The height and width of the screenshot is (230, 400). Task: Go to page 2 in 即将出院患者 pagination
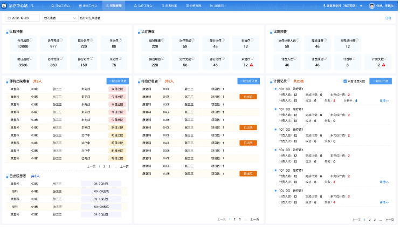coord(104,167)
